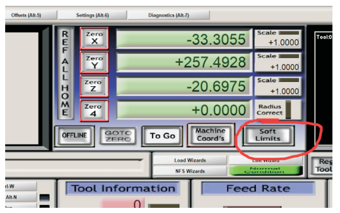Click the Y axis position readout

tap(184, 63)
